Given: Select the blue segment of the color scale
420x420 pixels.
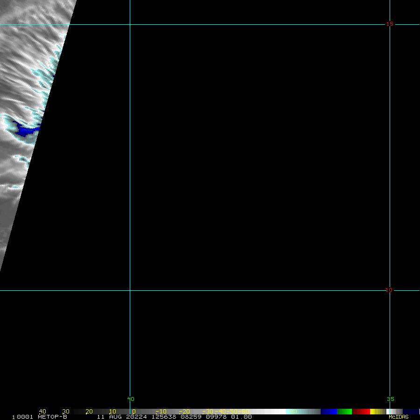Looking at the screenshot, I should click(329, 412).
